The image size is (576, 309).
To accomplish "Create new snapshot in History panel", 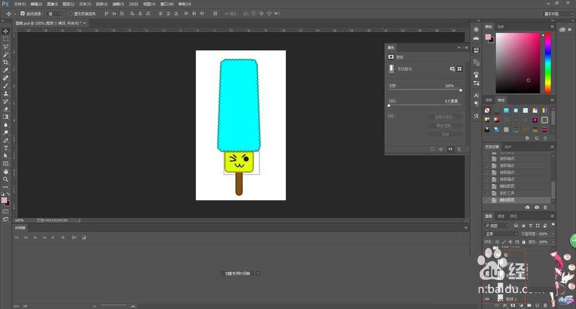I will (537, 207).
